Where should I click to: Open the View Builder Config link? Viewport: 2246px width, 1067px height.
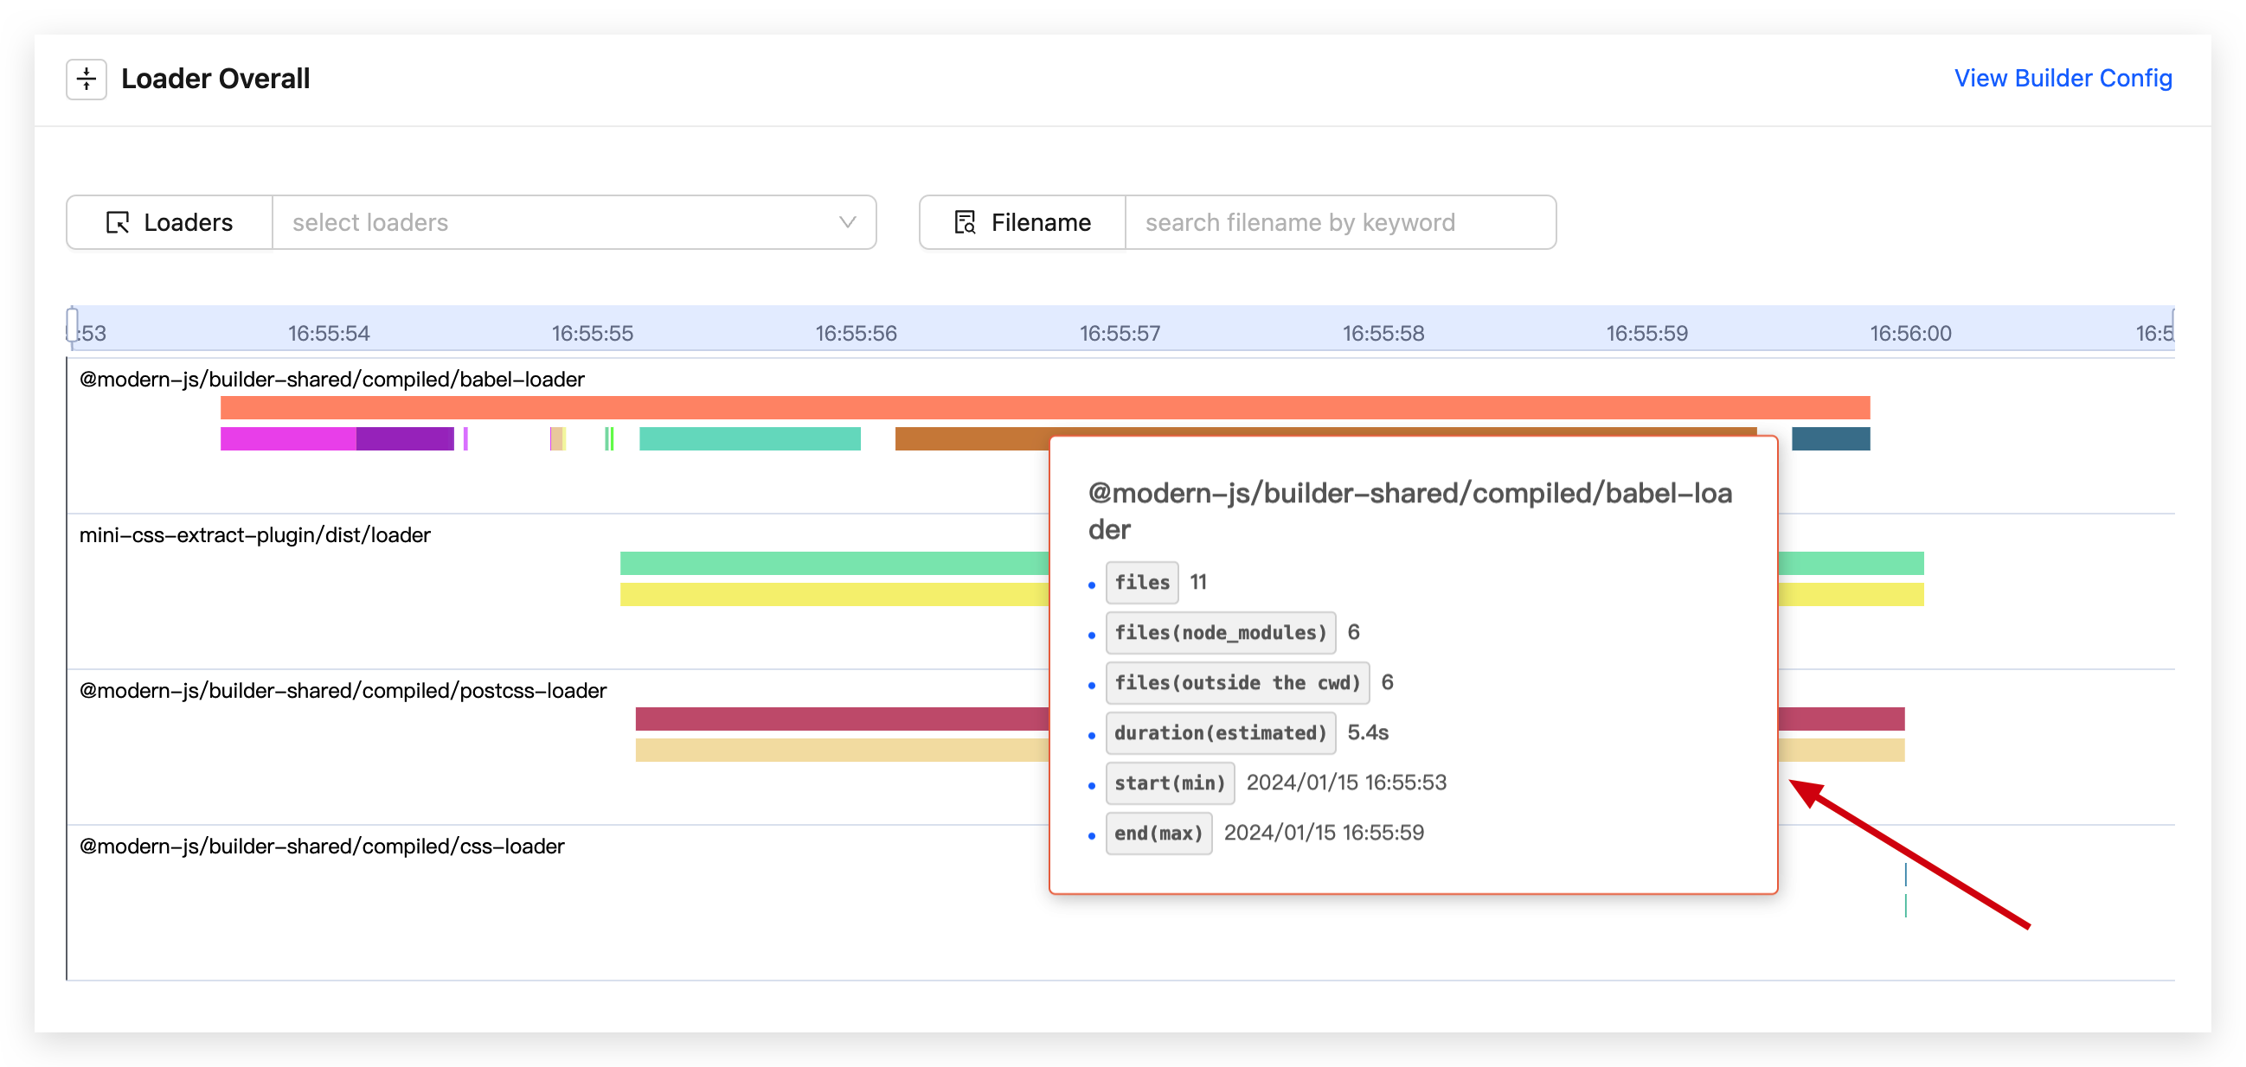point(2062,79)
